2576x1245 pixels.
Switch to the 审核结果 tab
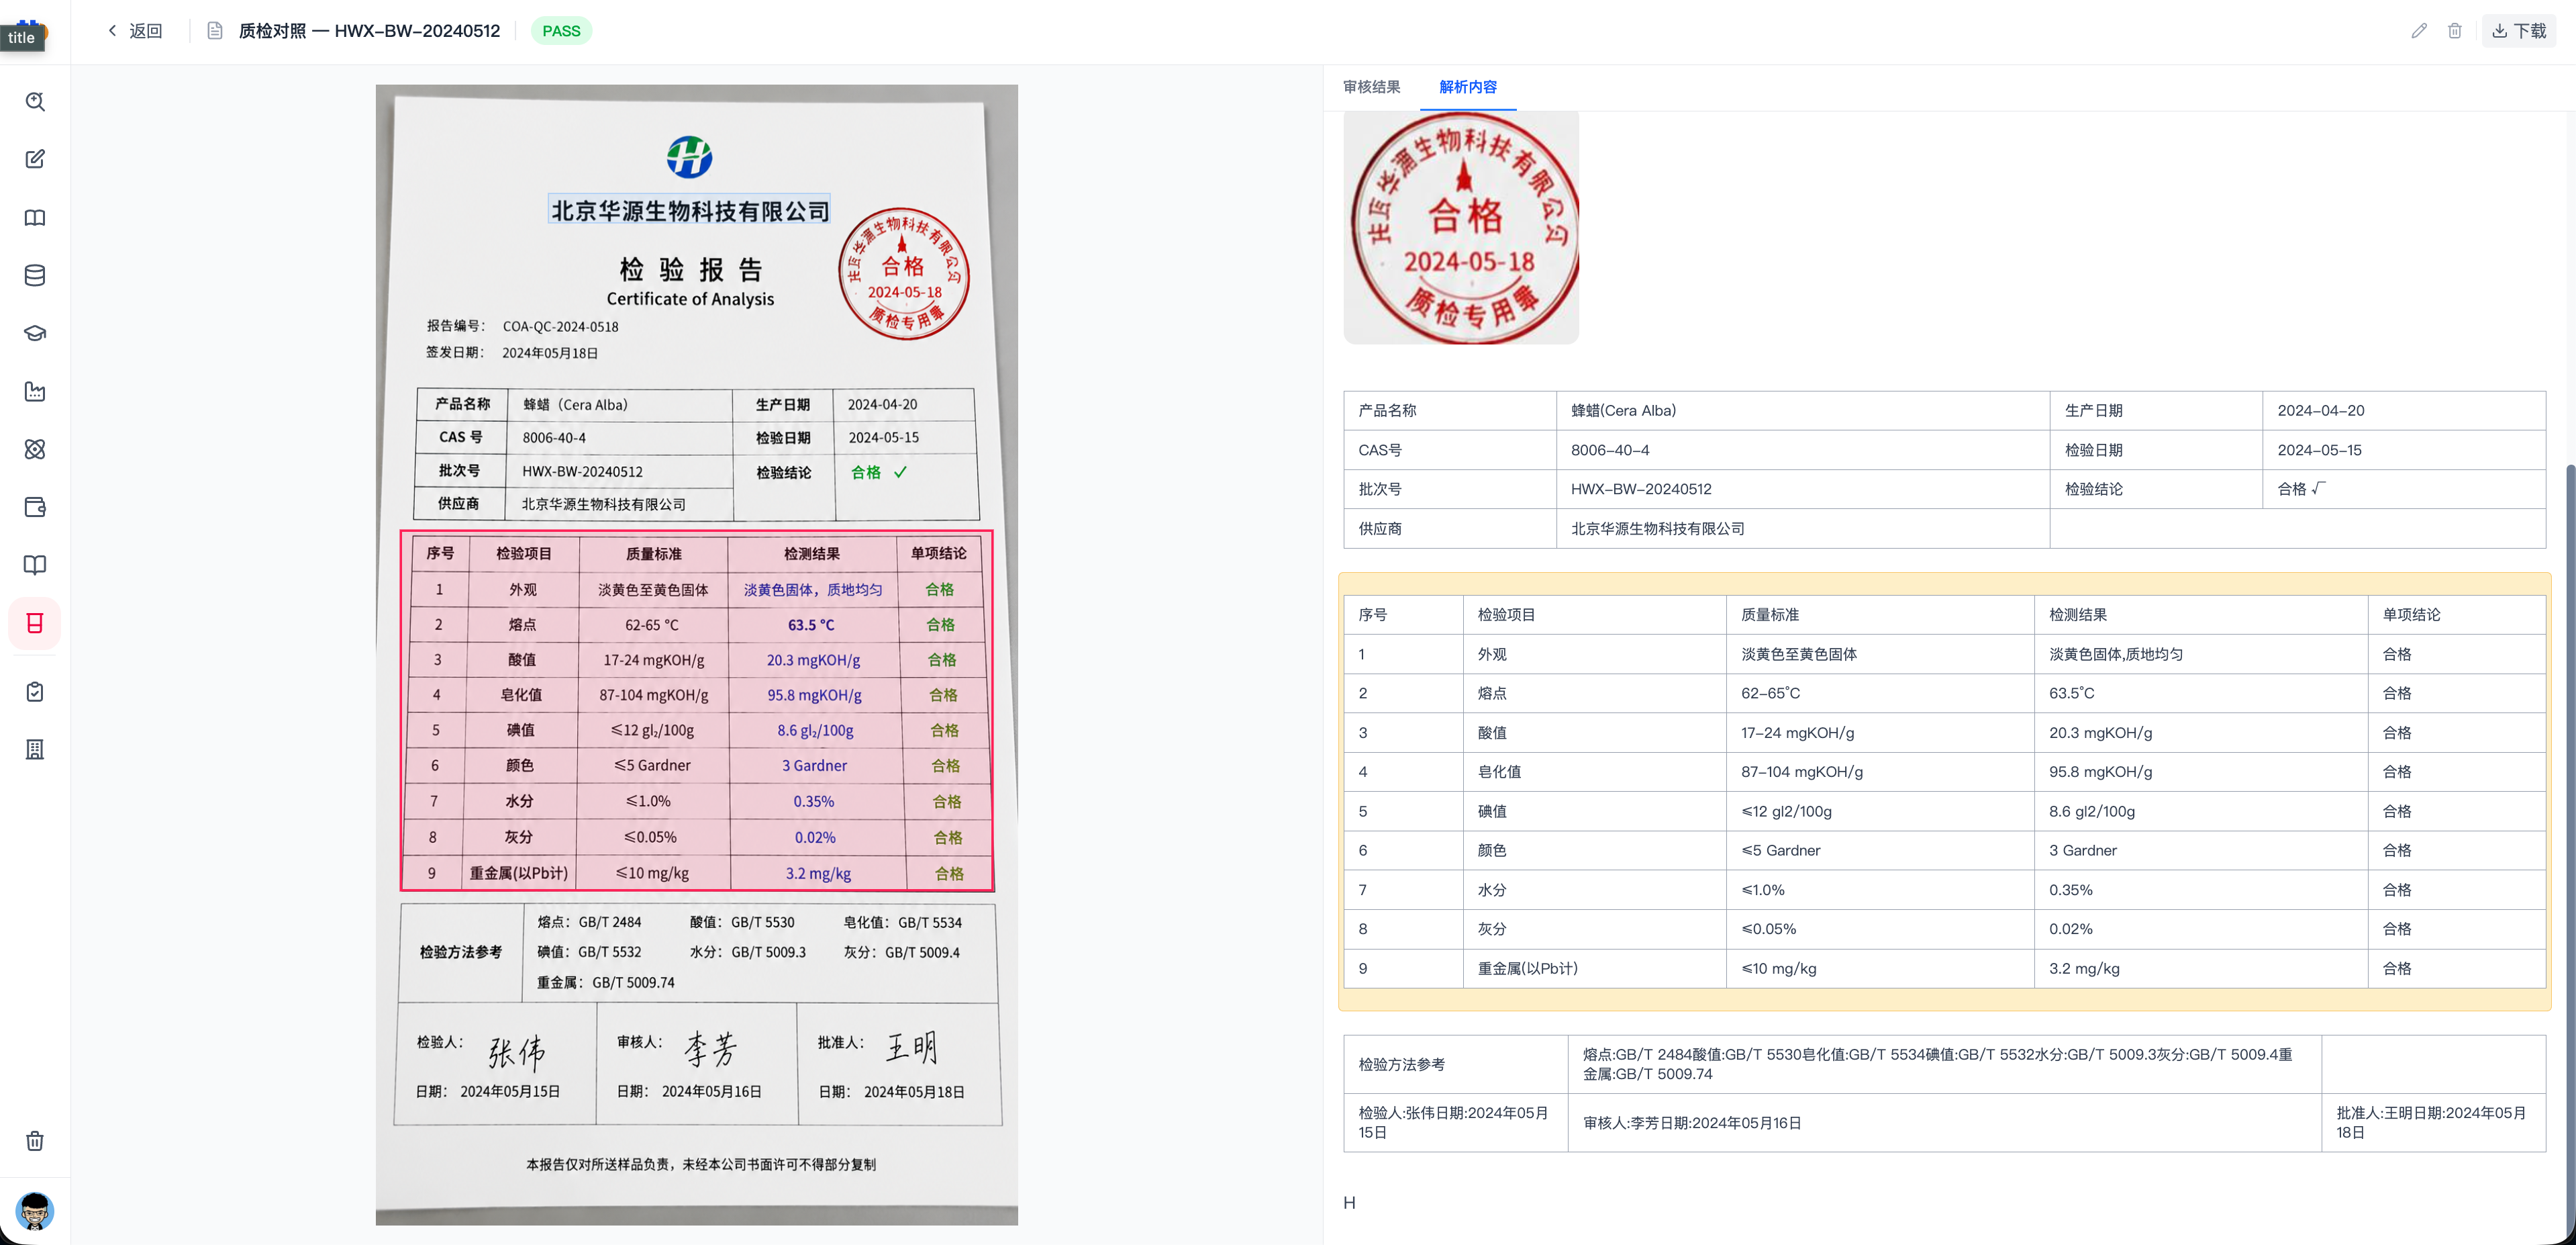point(1371,87)
